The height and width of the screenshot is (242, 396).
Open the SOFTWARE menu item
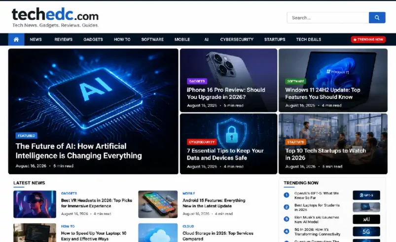(x=152, y=40)
